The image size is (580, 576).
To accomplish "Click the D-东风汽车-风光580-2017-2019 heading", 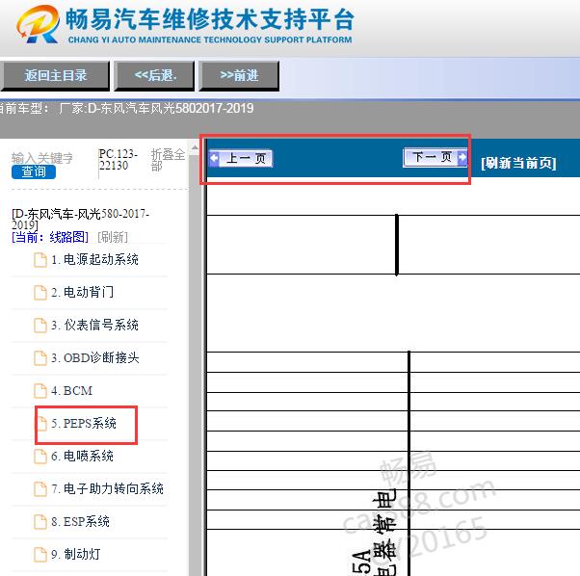I will (x=80, y=219).
